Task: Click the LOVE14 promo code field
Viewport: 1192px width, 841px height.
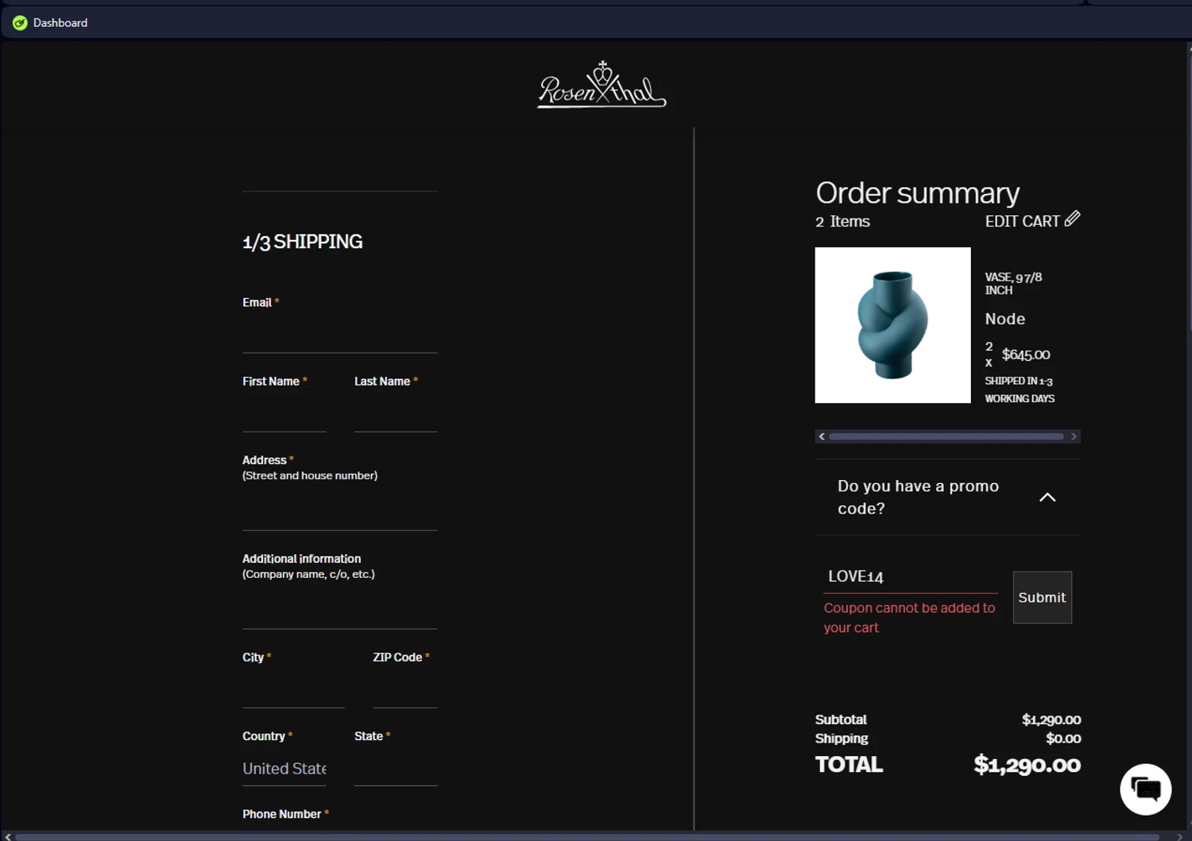Action: (911, 577)
